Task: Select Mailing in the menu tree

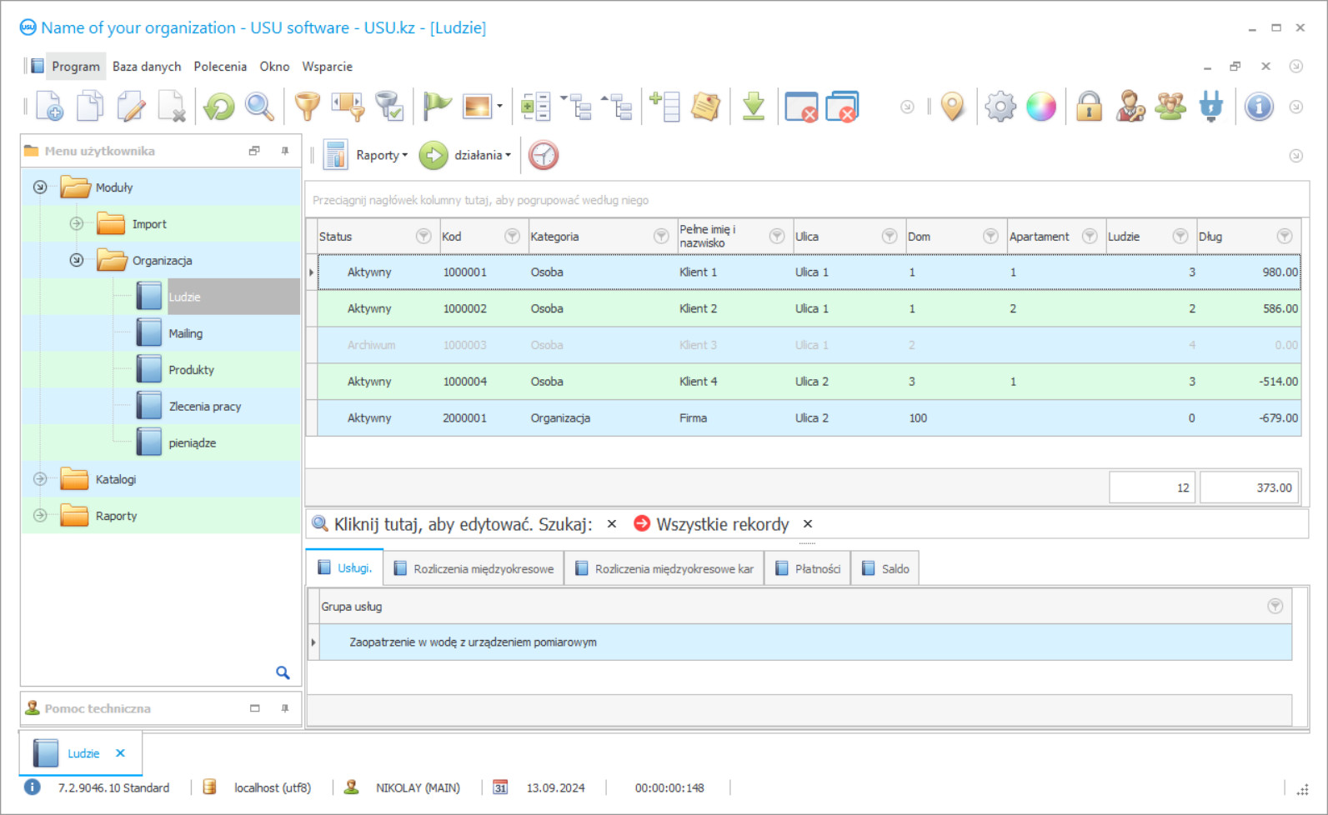Action: [x=185, y=333]
